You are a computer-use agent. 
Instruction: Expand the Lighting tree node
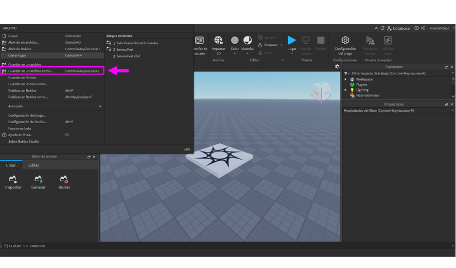point(346,90)
